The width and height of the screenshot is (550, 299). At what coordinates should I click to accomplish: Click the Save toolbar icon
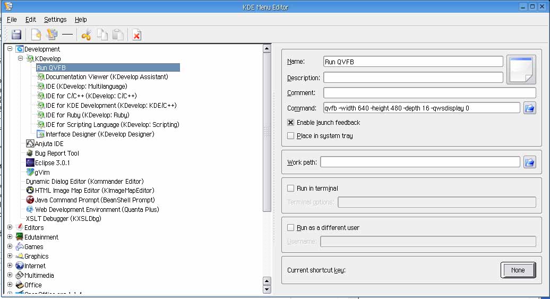click(16, 35)
